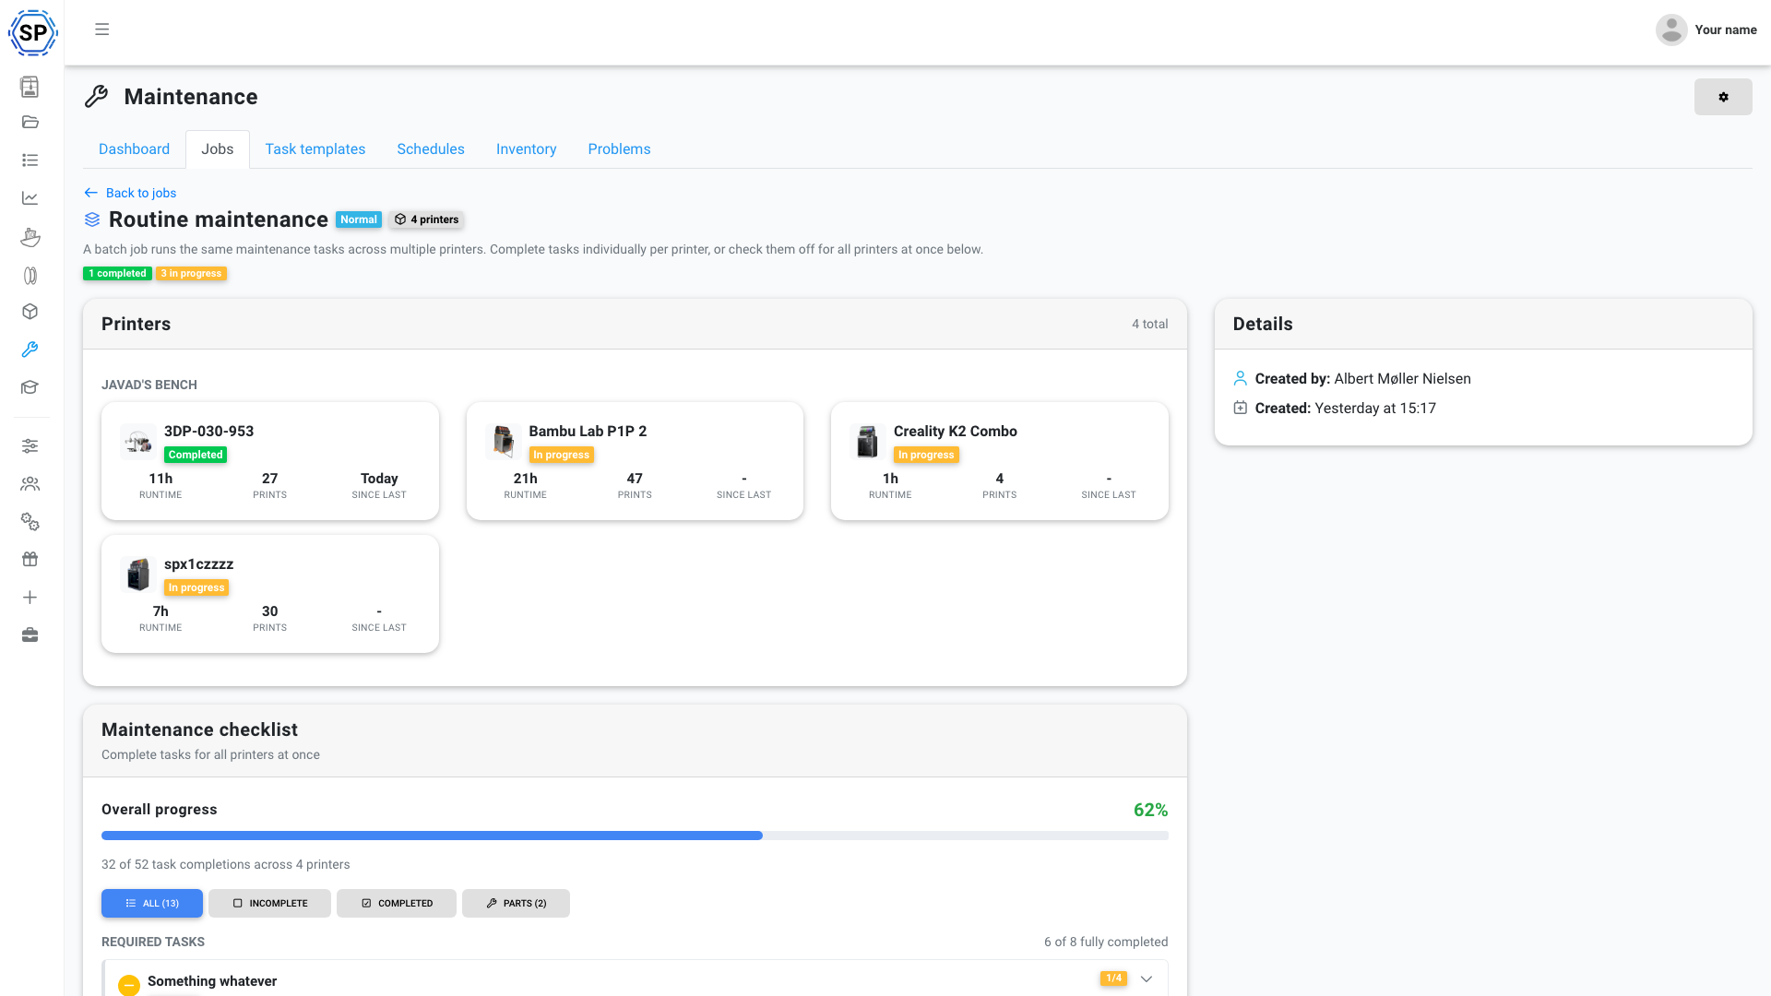Open the gift icon in the sidebar
Viewport: 1771px width, 996px height.
click(30, 559)
